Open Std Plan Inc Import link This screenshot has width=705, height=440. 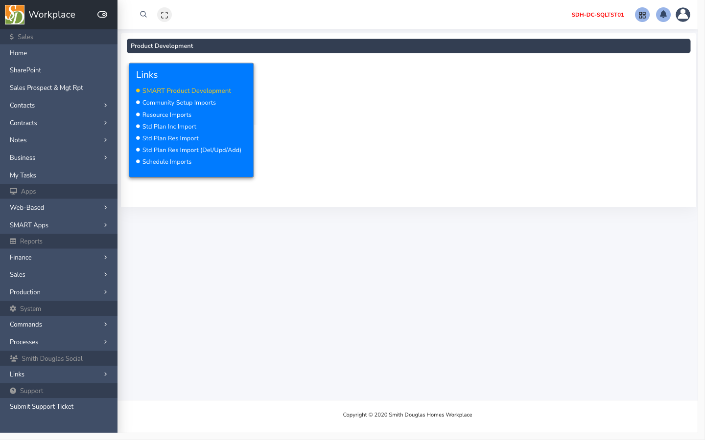tap(169, 126)
